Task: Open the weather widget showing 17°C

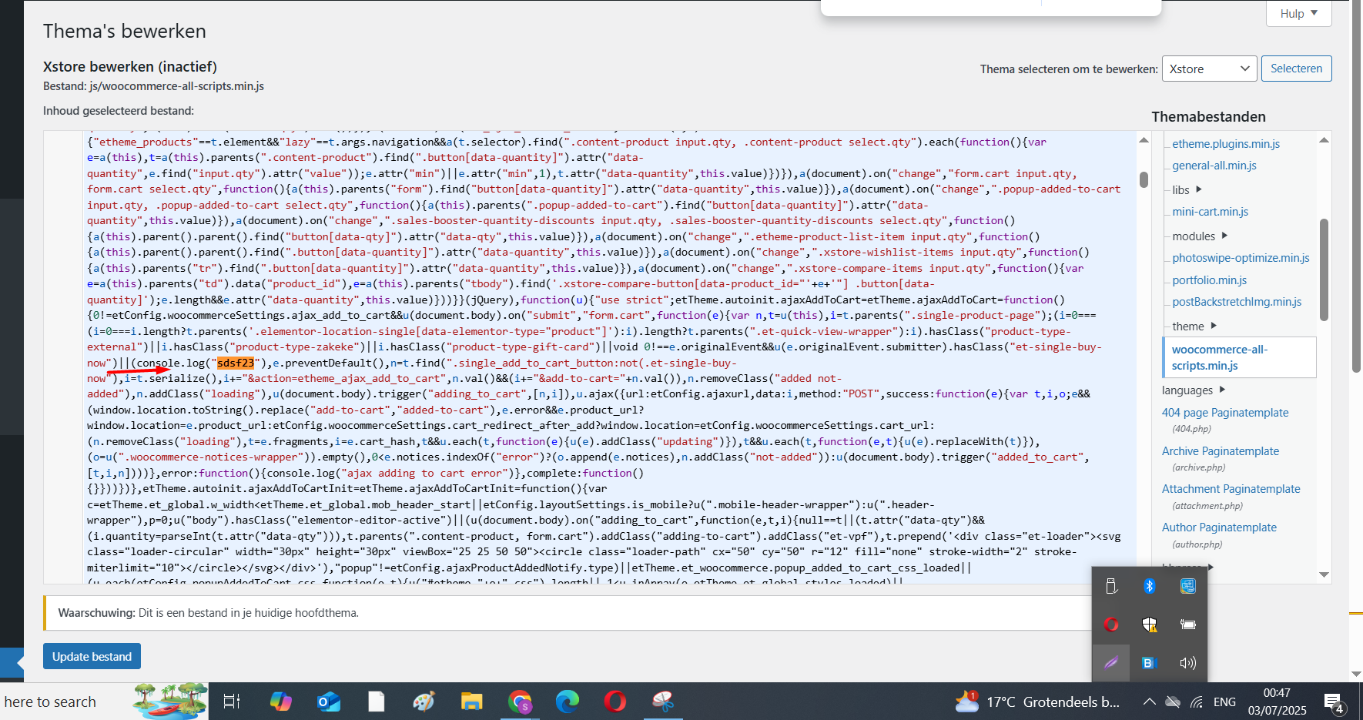Action: pyautogui.click(x=1037, y=702)
